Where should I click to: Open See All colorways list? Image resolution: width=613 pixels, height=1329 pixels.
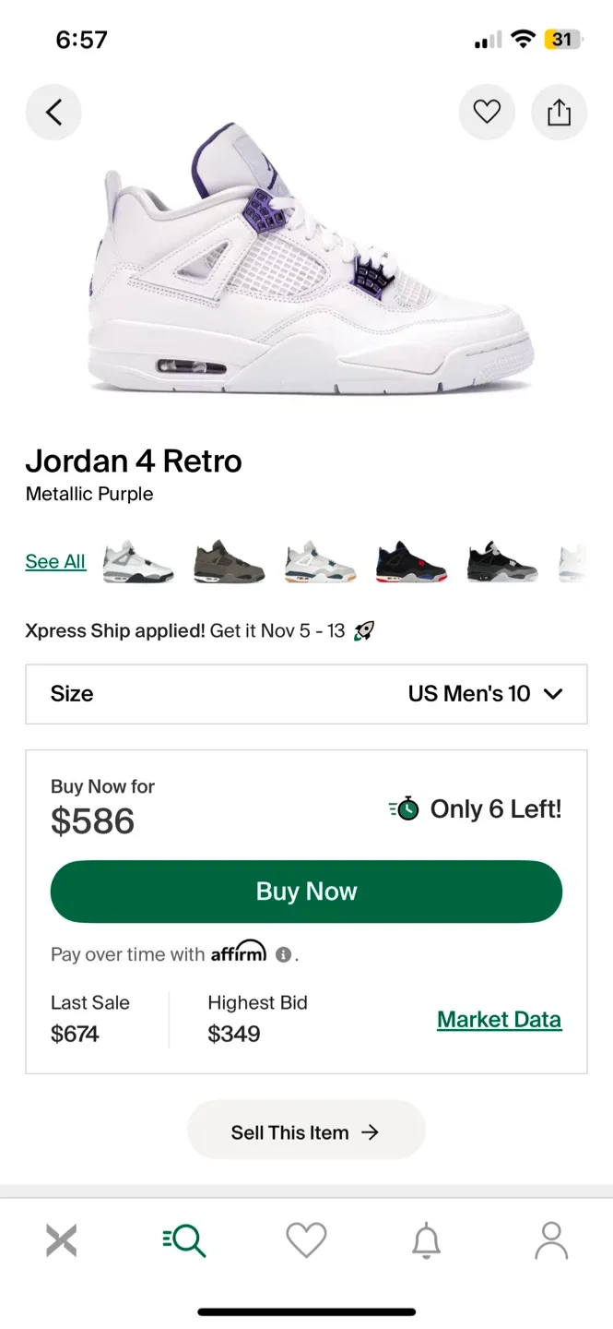pyautogui.click(x=55, y=561)
